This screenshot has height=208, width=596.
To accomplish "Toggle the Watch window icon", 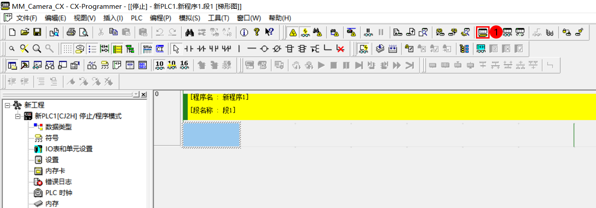I will tap(38, 65).
